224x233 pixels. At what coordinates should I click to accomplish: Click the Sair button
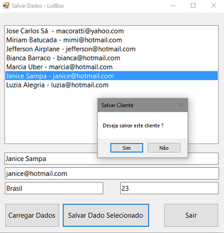pos(191,215)
